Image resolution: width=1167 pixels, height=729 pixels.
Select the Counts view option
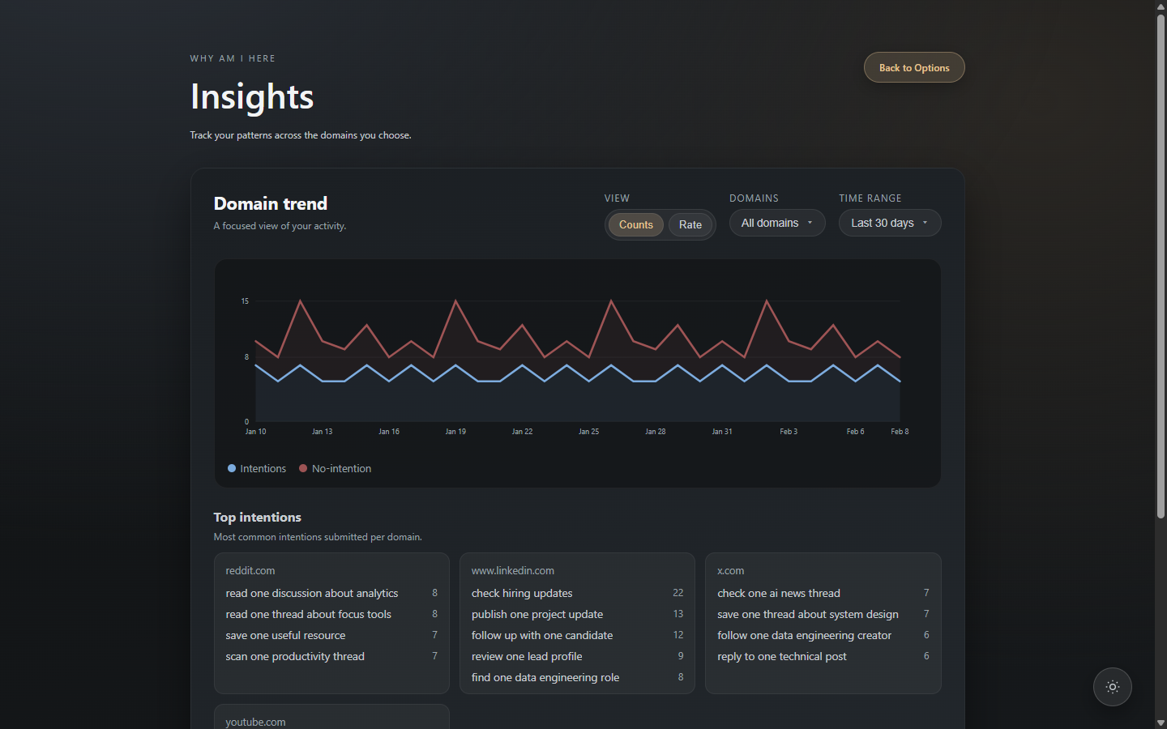[635, 224]
